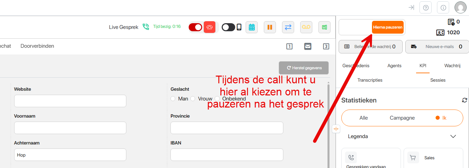Click the green live call phone icon

click(x=146, y=27)
